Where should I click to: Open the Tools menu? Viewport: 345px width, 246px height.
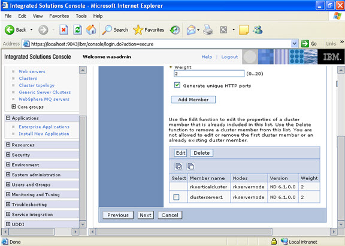coord(81,16)
